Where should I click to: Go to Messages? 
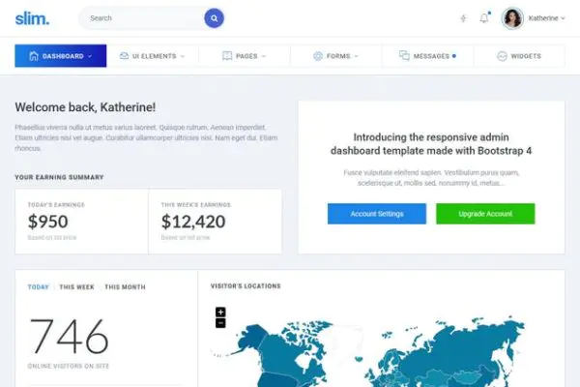(427, 56)
